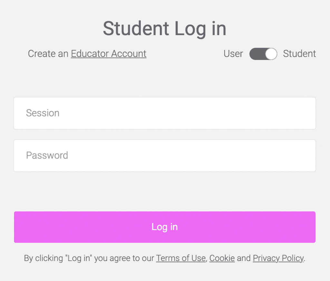This screenshot has width=330, height=281.
Task: Open the Terms of Use link
Action: (x=181, y=258)
